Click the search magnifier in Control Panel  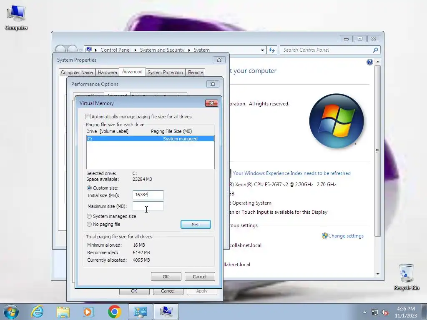375,50
